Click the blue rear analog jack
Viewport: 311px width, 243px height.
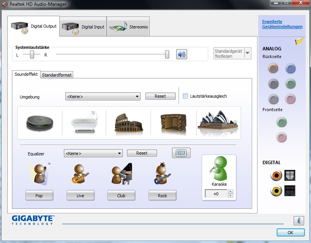(291, 69)
